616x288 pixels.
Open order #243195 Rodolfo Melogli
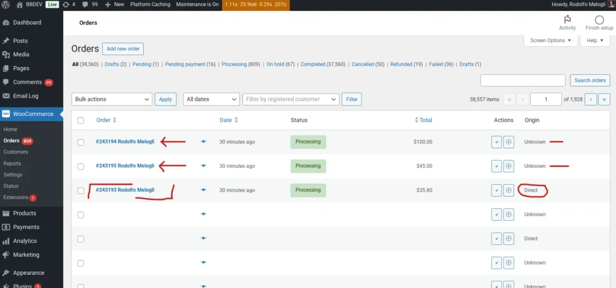click(125, 166)
